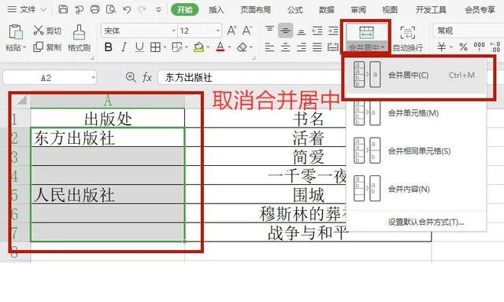This screenshot has height=302, width=504.
Task: Choose 合并相同单元格(S) from the merge menu
Action: [417, 151]
